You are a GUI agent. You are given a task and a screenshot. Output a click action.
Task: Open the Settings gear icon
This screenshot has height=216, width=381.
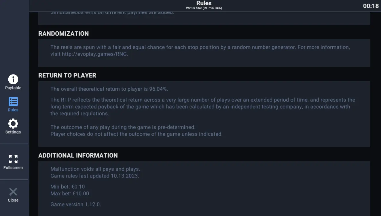13,124
